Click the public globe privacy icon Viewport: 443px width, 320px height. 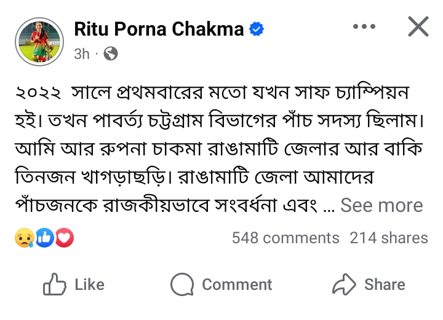(111, 53)
